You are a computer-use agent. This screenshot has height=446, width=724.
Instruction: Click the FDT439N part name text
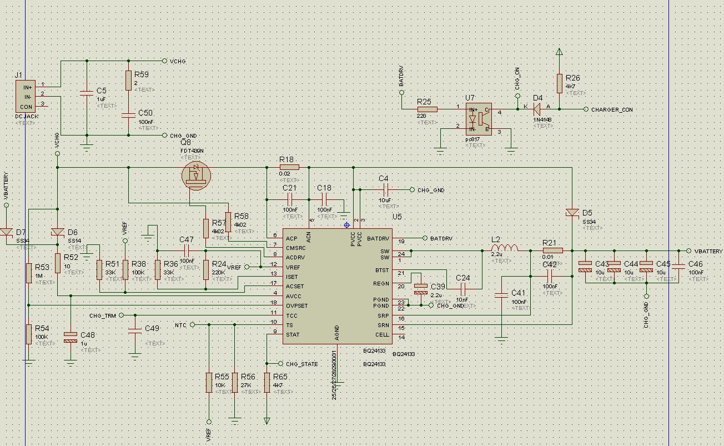[x=192, y=151]
